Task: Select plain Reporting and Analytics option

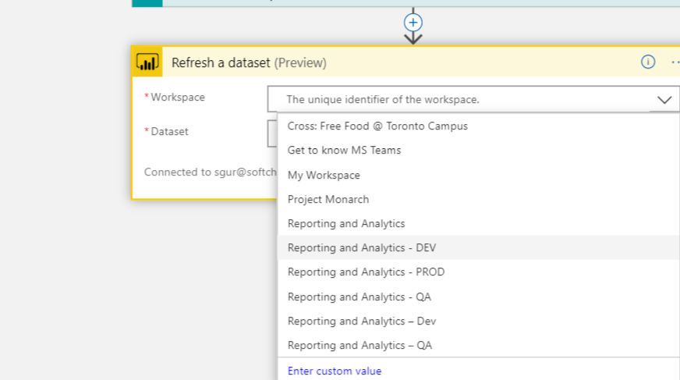Action: click(x=346, y=223)
